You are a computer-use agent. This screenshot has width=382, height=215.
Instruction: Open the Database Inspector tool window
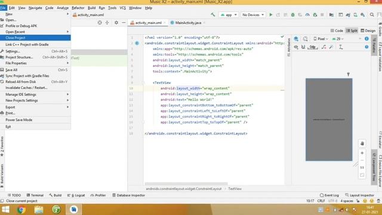tap(129, 195)
